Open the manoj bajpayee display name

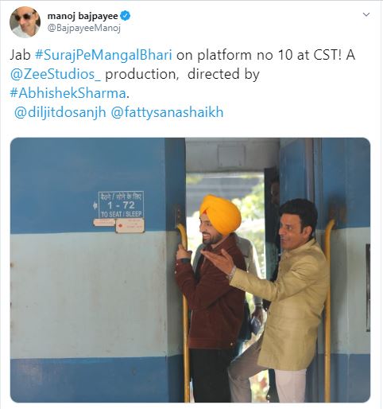click(83, 16)
